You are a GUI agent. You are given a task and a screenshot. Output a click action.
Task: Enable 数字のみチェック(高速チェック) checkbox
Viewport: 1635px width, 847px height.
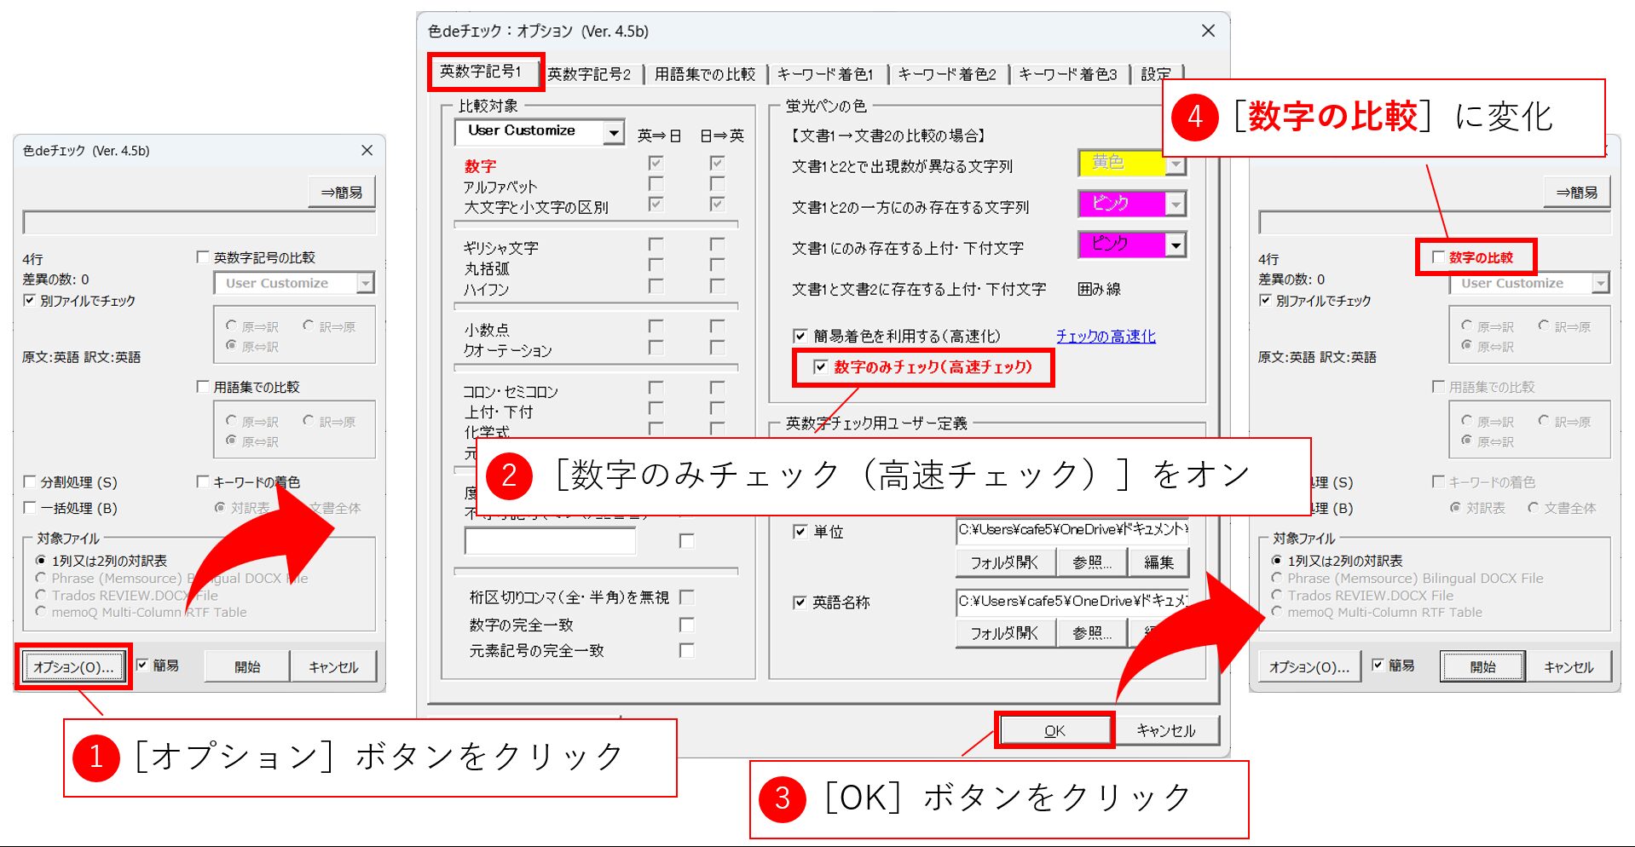pos(820,366)
